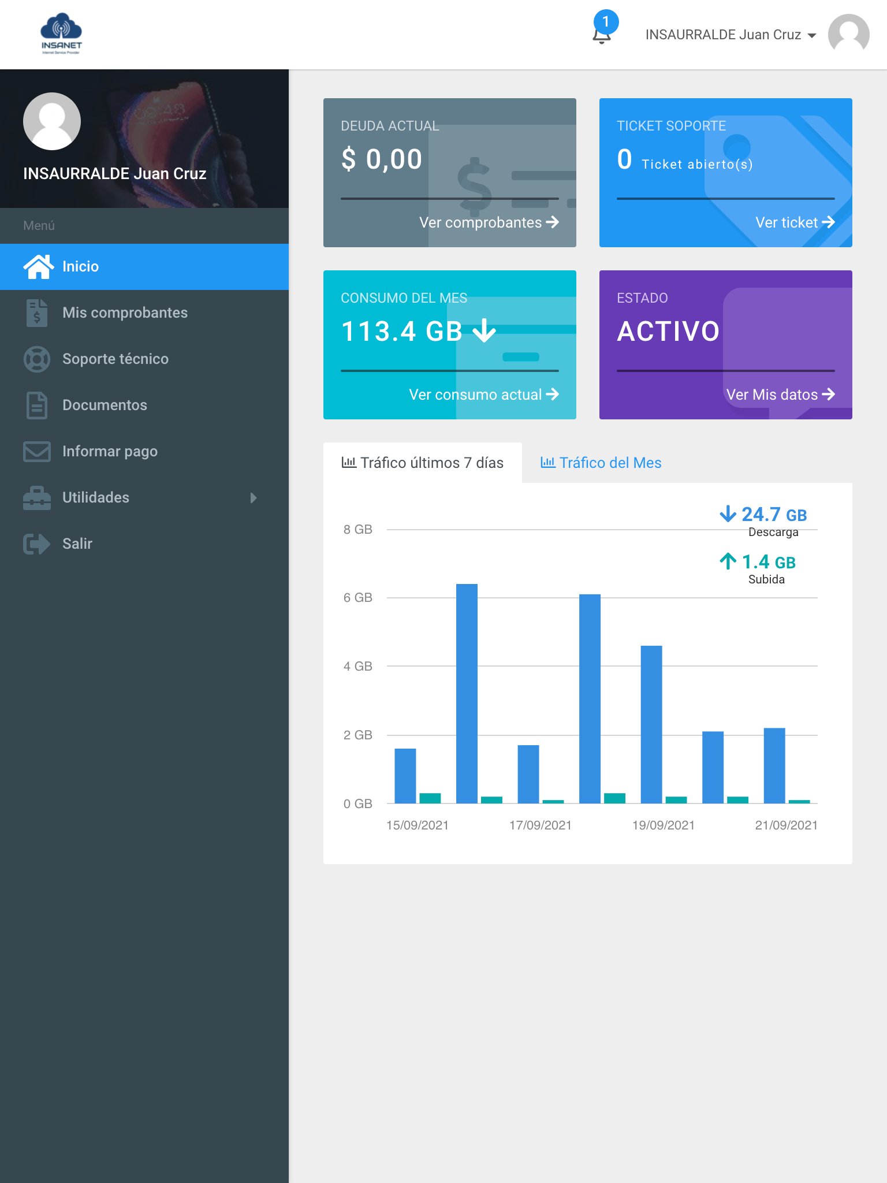Click the INSANET cloud logo
Screen dimensions: 887x1183
pos(61,34)
